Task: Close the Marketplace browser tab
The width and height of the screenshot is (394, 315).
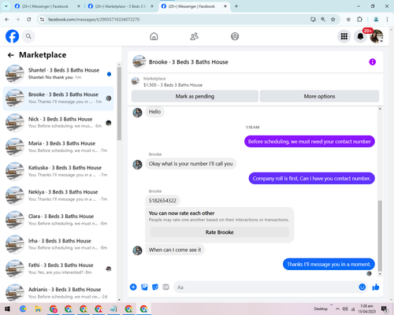Action: (152, 6)
